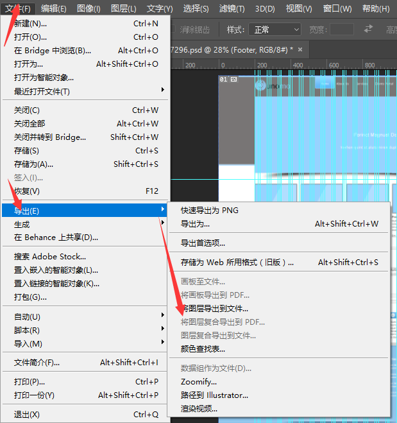The height and width of the screenshot is (423, 397).
Task: Switch to the 7296.psd document tab
Action: [x=232, y=50]
